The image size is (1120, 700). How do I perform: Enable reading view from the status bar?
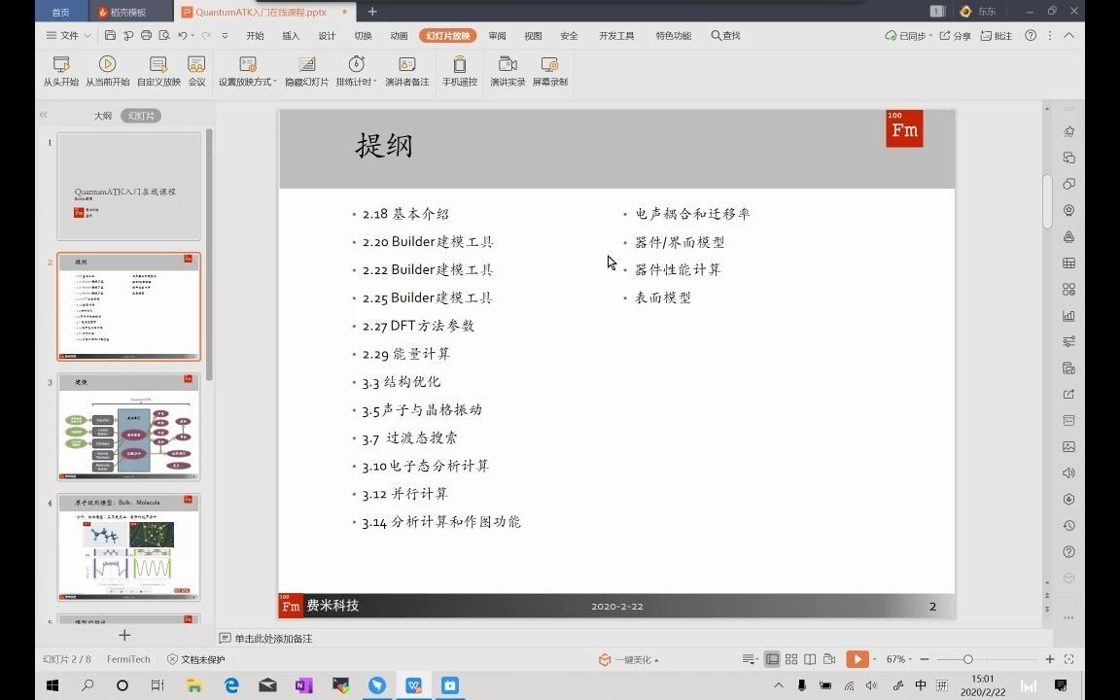[810, 659]
